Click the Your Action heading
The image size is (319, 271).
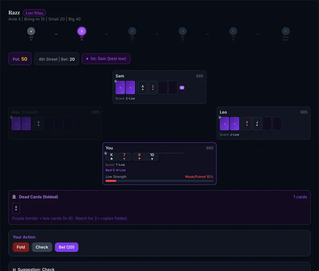24,237
